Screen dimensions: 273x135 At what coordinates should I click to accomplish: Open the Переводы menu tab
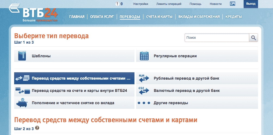tap(130, 17)
